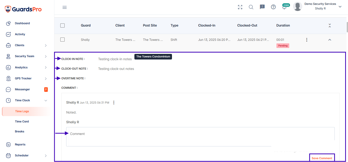The height and width of the screenshot is (162, 348).
Task: Click the Clients briefcase icon
Action: tap(8, 45)
